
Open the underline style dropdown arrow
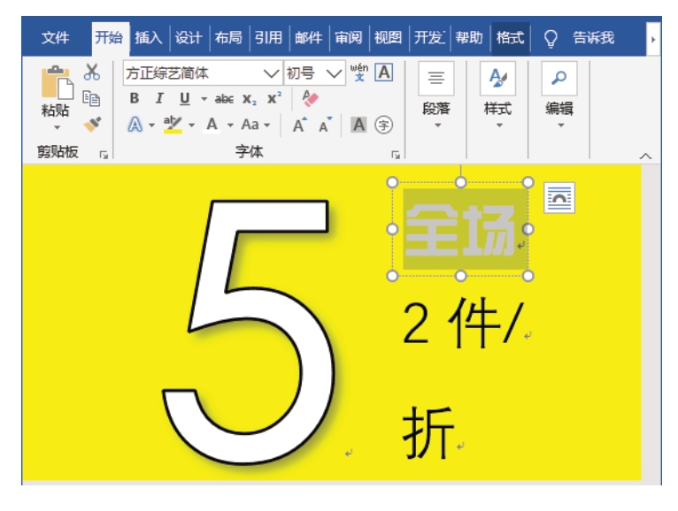[204, 99]
